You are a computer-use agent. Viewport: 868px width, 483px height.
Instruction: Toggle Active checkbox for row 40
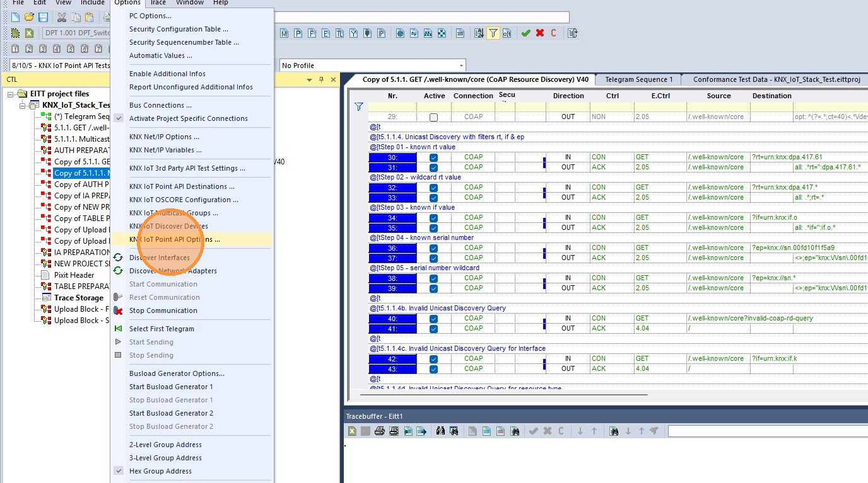tap(433, 318)
